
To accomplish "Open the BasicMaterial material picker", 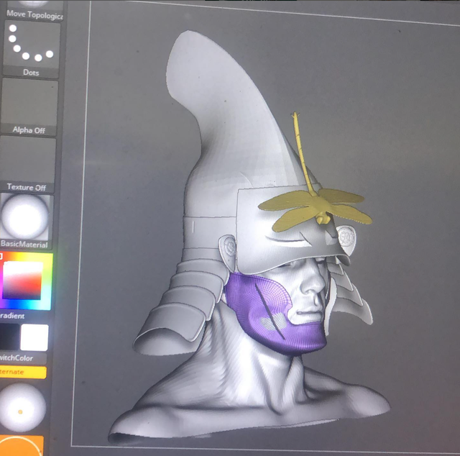I will [x=25, y=221].
